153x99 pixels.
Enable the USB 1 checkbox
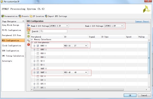[x=38, y=57]
